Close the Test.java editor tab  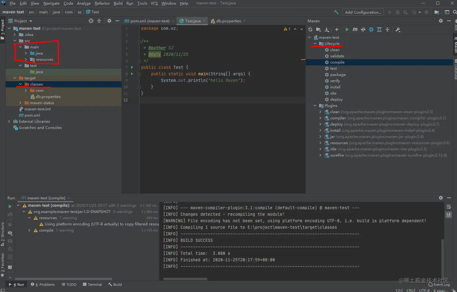204,21
